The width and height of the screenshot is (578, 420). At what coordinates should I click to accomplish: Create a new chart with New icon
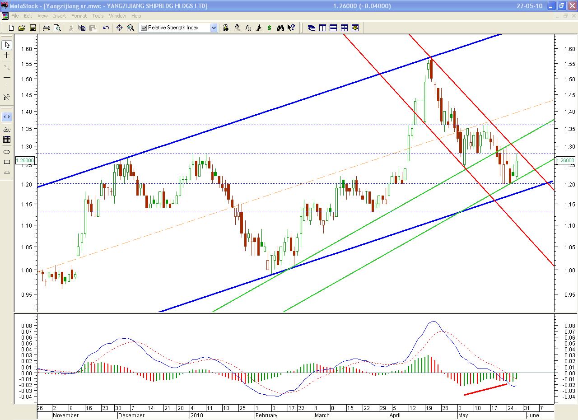pos(11,28)
